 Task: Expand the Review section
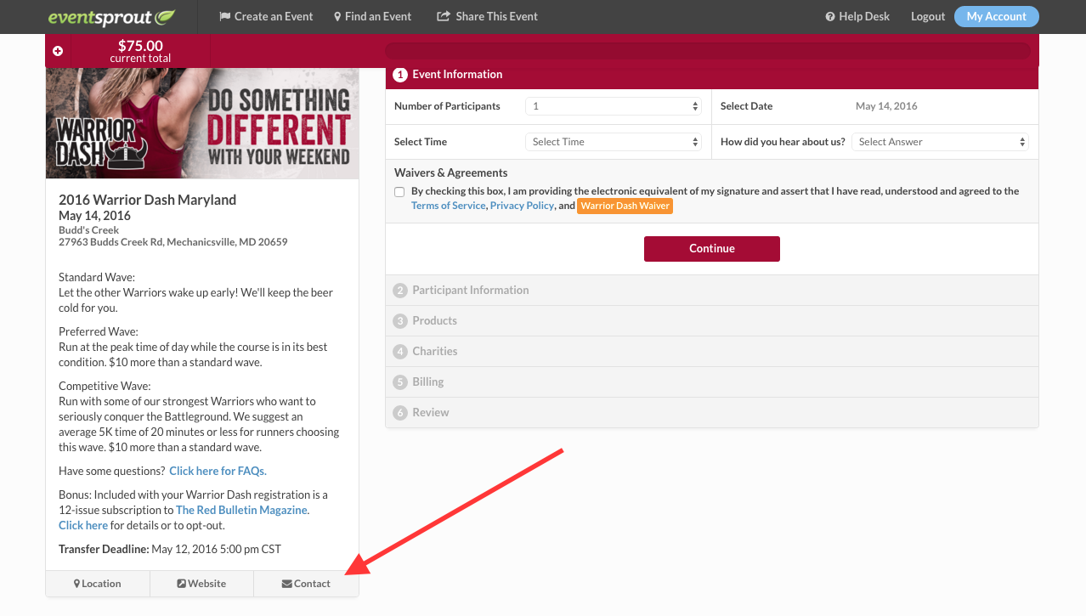(712, 413)
